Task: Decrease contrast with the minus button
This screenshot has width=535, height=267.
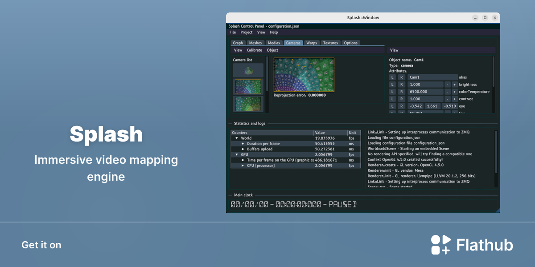Action: (x=447, y=99)
